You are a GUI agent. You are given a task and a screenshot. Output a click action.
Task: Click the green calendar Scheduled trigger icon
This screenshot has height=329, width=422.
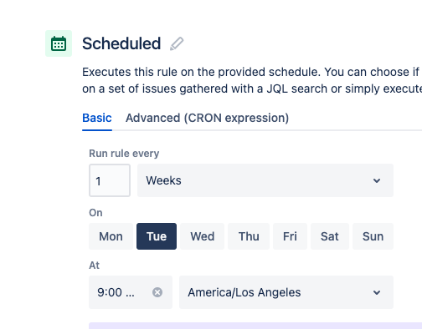pos(59,43)
